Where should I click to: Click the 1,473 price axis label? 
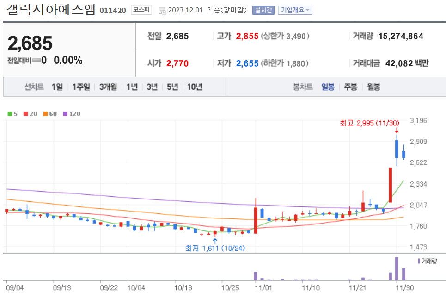click(418, 247)
